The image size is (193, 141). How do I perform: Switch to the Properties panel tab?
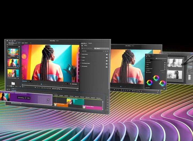click(x=90, y=43)
